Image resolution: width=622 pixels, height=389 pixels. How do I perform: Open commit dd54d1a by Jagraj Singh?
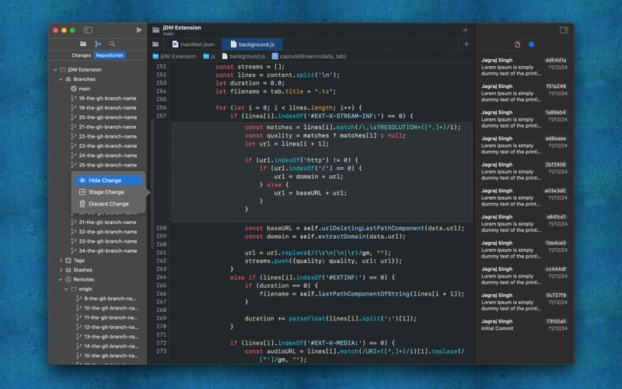pyautogui.click(x=524, y=67)
